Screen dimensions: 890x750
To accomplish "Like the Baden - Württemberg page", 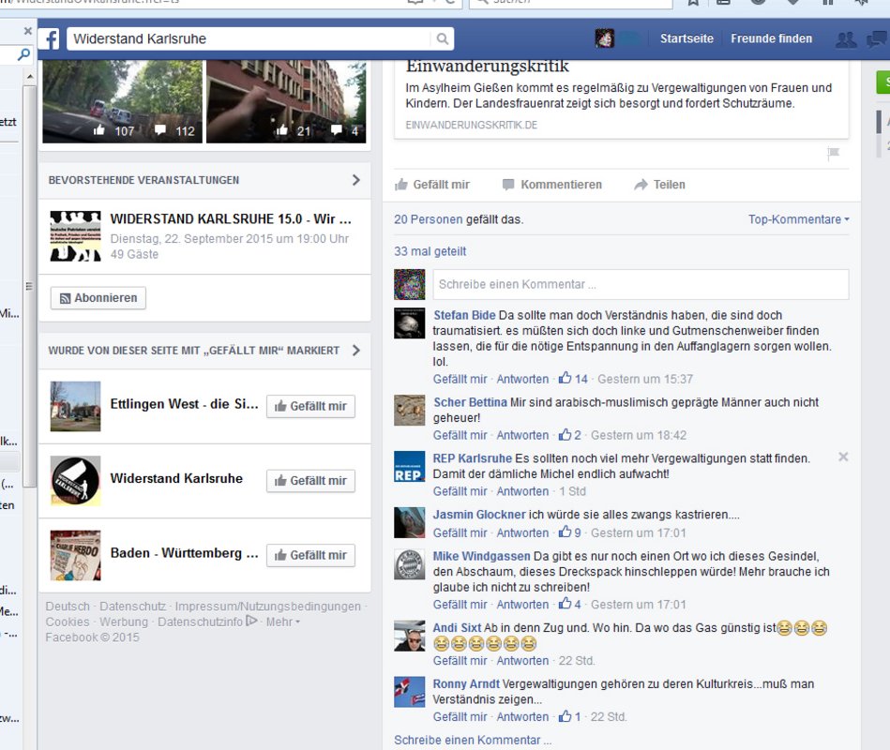I will click(311, 555).
